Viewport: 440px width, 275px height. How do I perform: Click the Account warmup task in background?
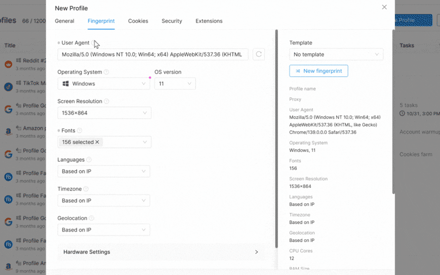coord(419,132)
